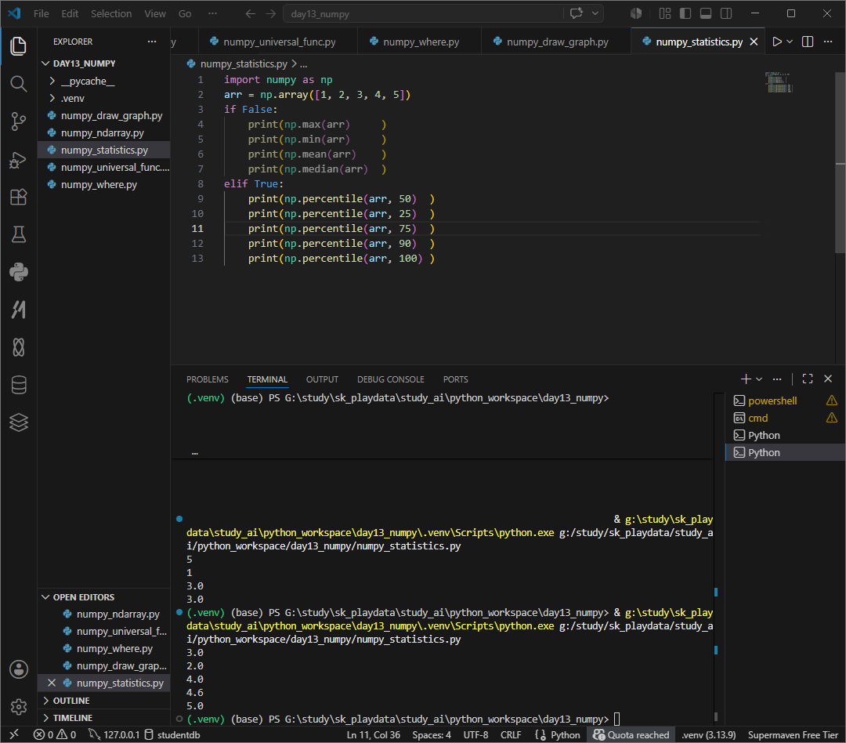Viewport: 846px width, 743px height.
Task: Click Supermaven Free Tier status item
Action: [793, 734]
